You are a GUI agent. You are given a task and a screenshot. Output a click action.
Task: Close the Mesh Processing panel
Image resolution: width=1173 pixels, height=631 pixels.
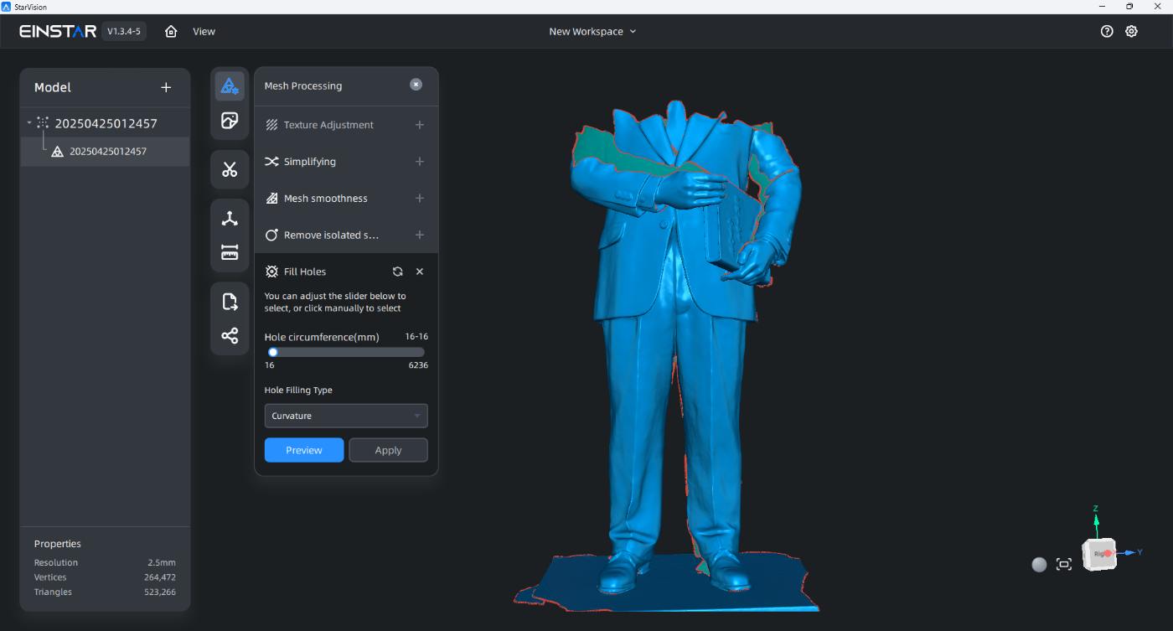click(x=416, y=85)
